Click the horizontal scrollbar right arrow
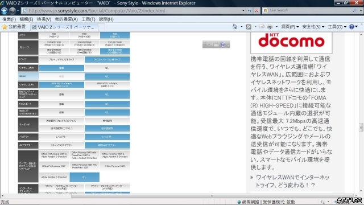This screenshot has height=205, width=364. click(357, 196)
